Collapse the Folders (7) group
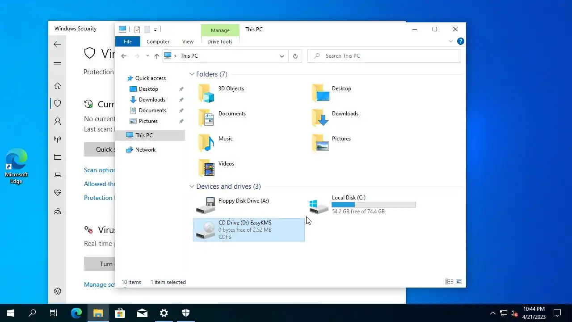The height and width of the screenshot is (322, 572). coord(192,74)
